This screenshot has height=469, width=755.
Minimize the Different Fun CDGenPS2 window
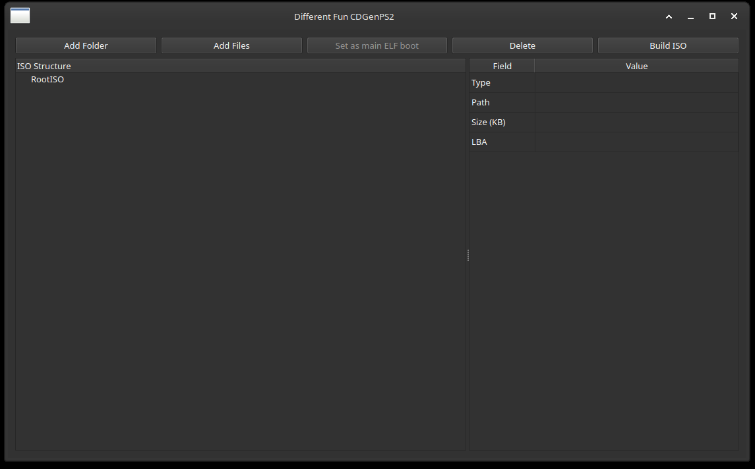pyautogui.click(x=690, y=16)
